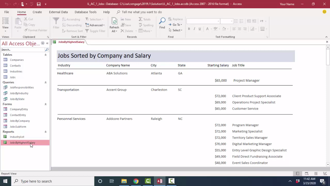Collapse the Tables group

coord(45,55)
